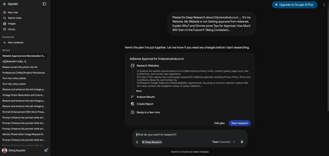Click the Images icon in sidebar
The height and width of the screenshot is (156, 329).
pyautogui.click(x=4, y=24)
